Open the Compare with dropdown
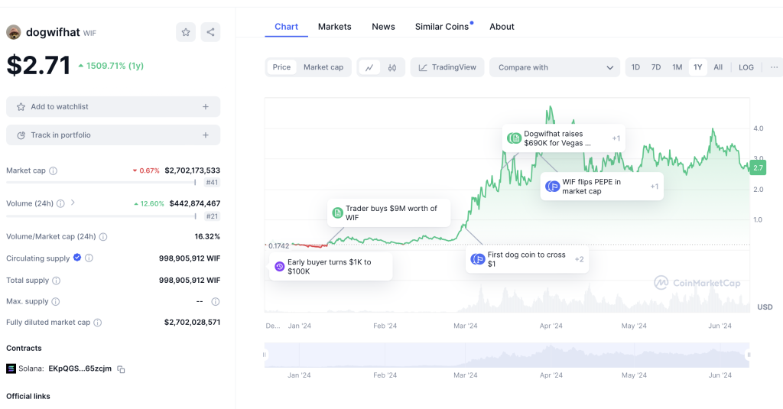The image size is (783, 409). [555, 67]
